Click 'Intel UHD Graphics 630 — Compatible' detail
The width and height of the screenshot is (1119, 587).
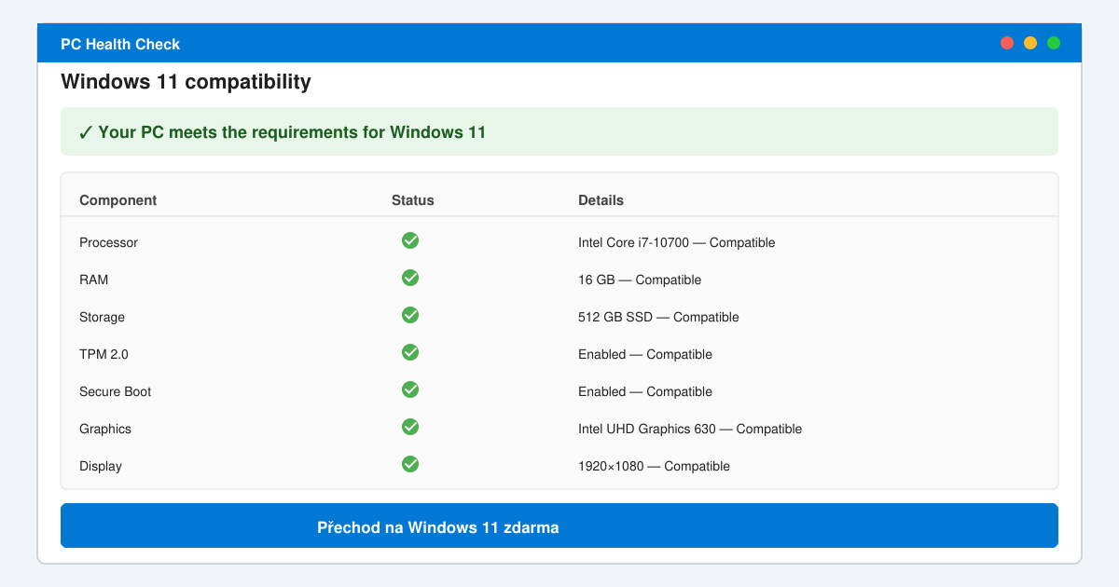point(690,429)
